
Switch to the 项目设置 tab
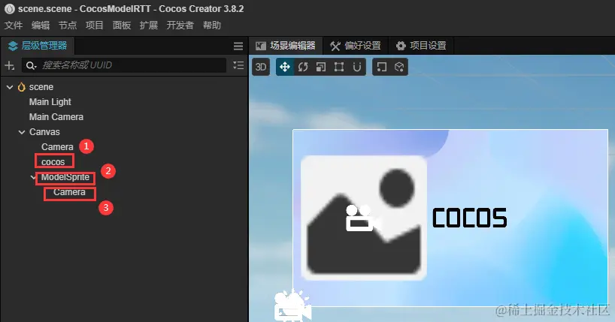coord(421,46)
